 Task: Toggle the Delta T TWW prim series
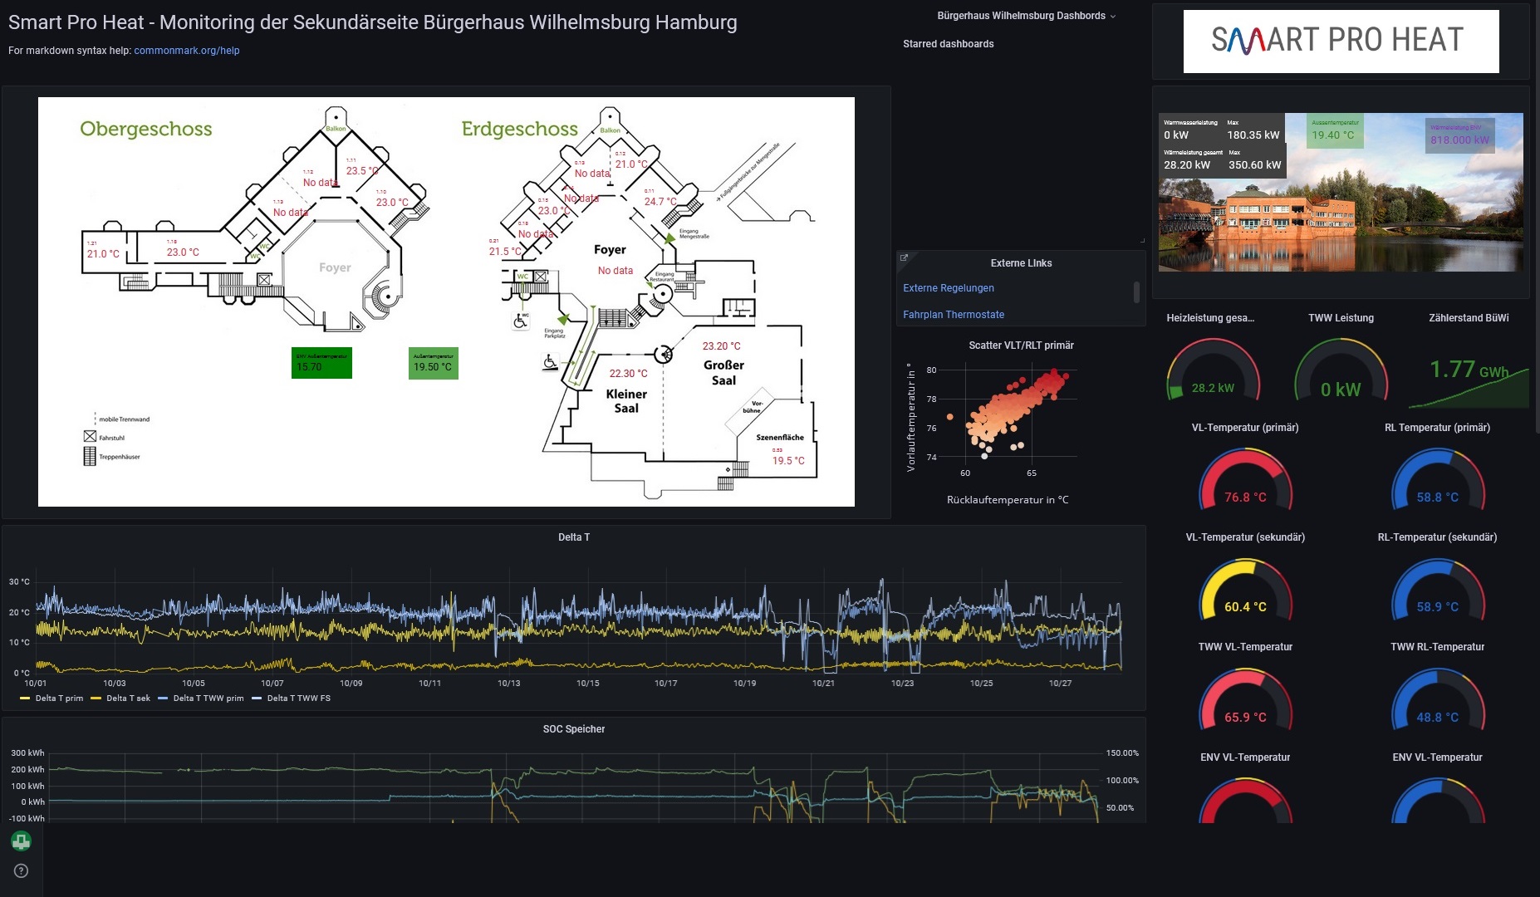coord(208,698)
